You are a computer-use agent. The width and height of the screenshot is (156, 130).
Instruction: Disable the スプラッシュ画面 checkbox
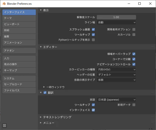tap(93, 30)
